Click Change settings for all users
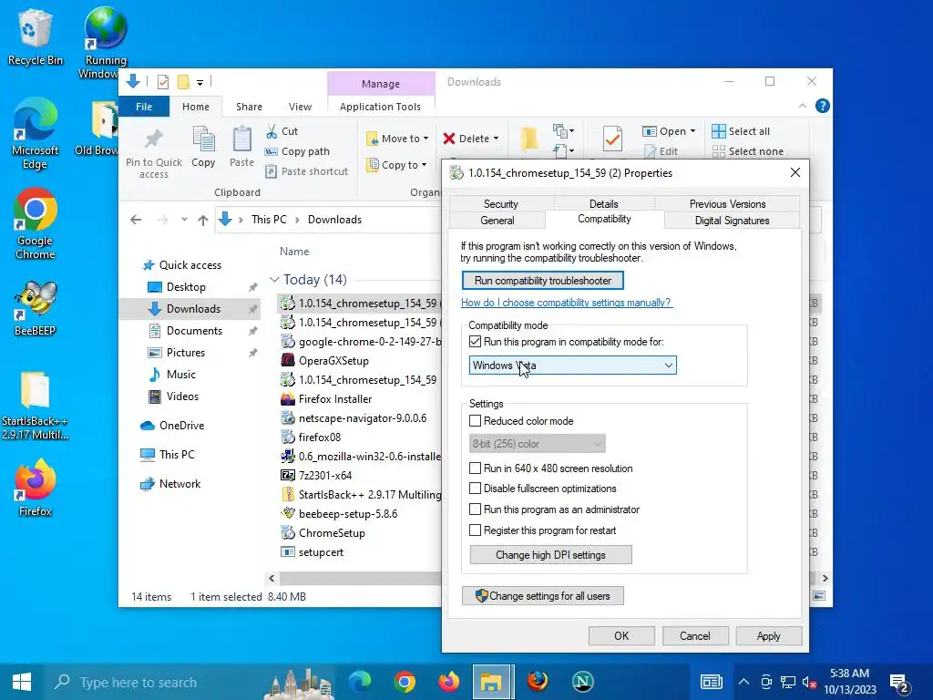Screen dimensions: 933x700 543,596
